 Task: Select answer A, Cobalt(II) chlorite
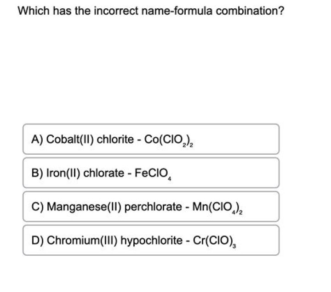tap(151, 139)
